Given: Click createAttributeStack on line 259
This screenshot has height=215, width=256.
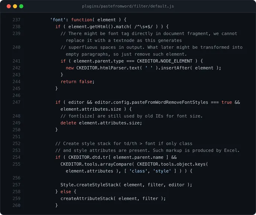Looking at the screenshot, I should 87,198.
